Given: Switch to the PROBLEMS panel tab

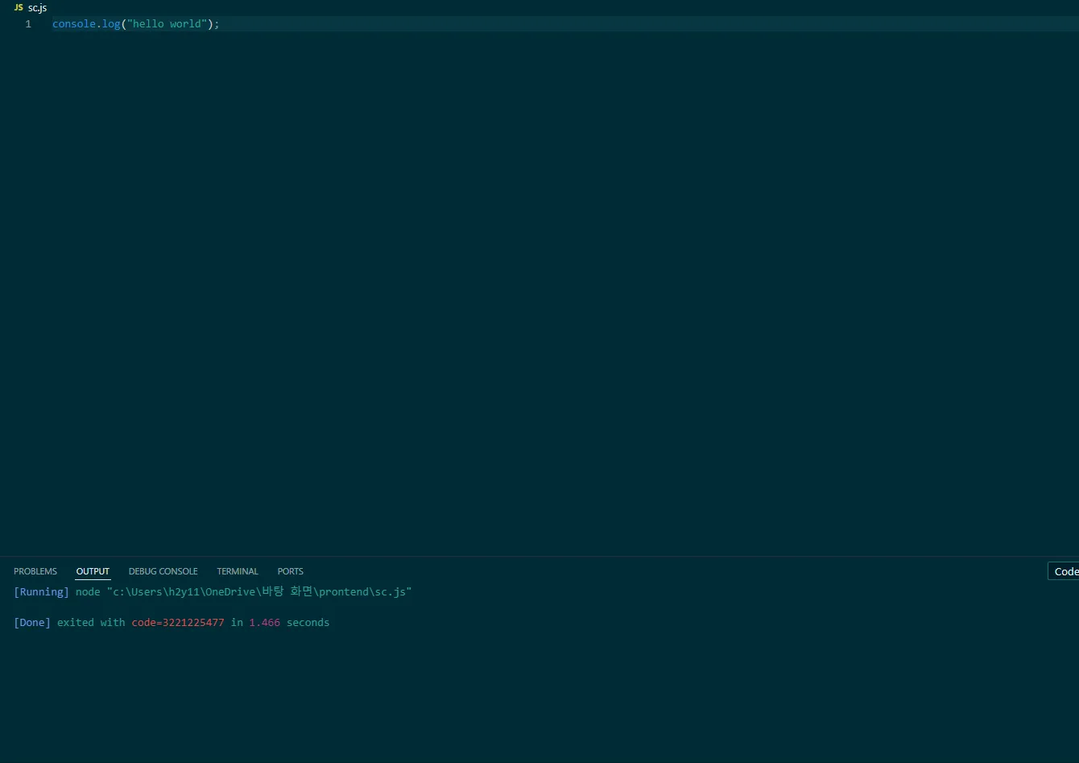Looking at the screenshot, I should coord(35,571).
